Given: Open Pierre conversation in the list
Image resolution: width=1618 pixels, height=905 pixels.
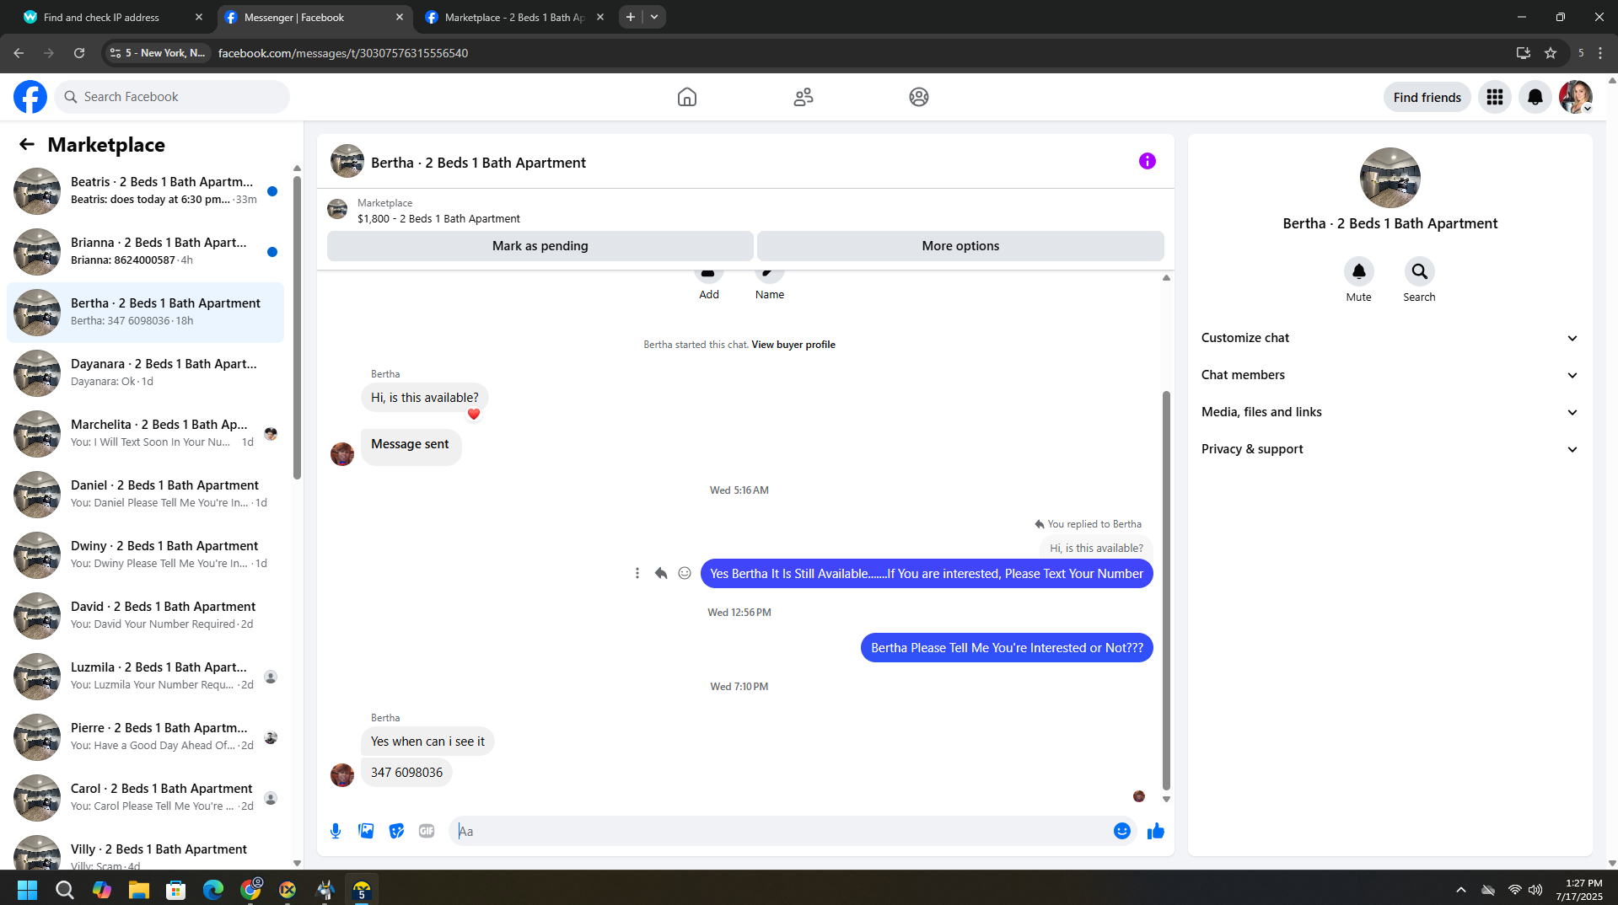Looking at the screenshot, I should click(x=145, y=737).
